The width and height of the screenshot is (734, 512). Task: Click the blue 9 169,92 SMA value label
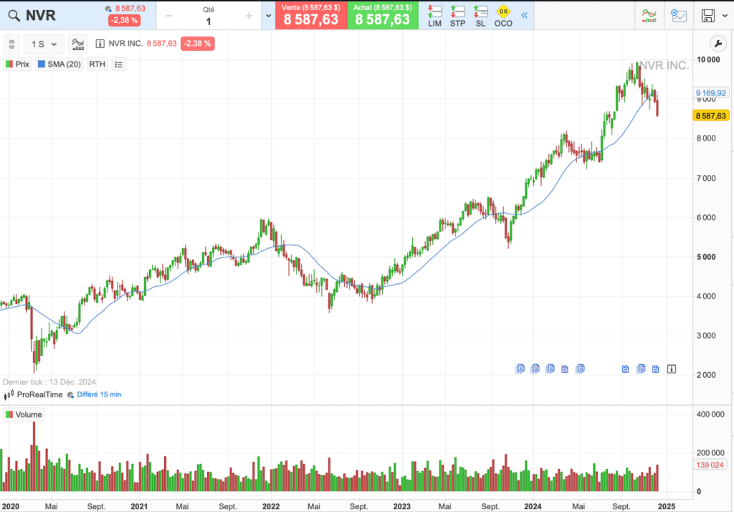(710, 93)
